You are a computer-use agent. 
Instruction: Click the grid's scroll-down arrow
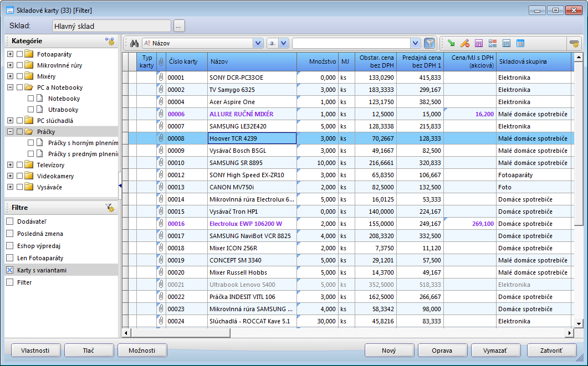click(579, 324)
